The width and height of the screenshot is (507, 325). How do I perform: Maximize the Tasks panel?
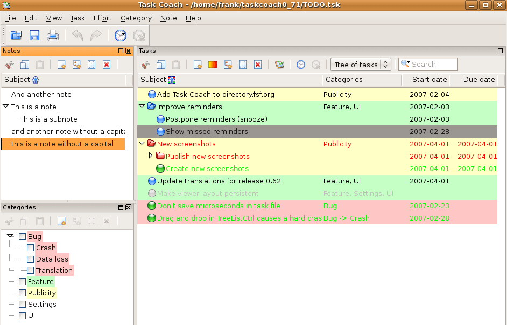(500, 51)
